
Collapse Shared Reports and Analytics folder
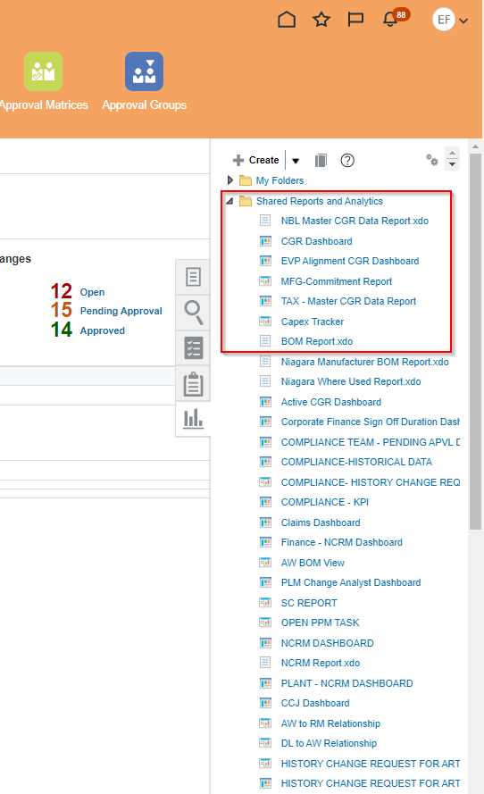tap(229, 201)
